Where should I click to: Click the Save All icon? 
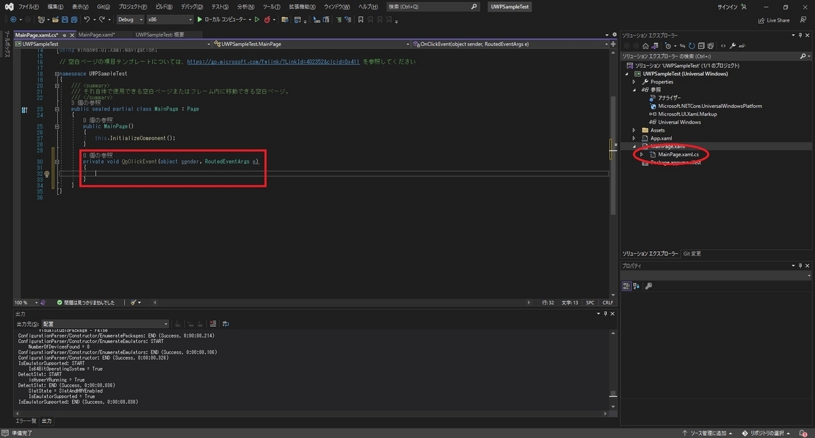75,20
